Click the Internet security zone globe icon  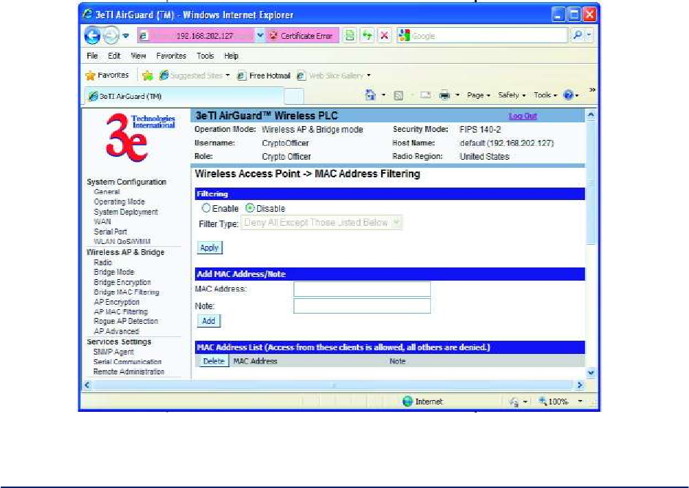point(408,402)
